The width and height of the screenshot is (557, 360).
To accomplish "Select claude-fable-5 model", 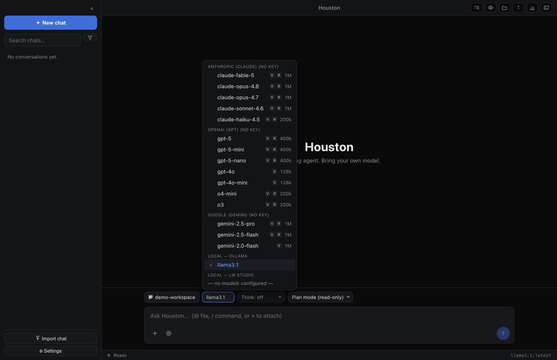I will 250,75.
